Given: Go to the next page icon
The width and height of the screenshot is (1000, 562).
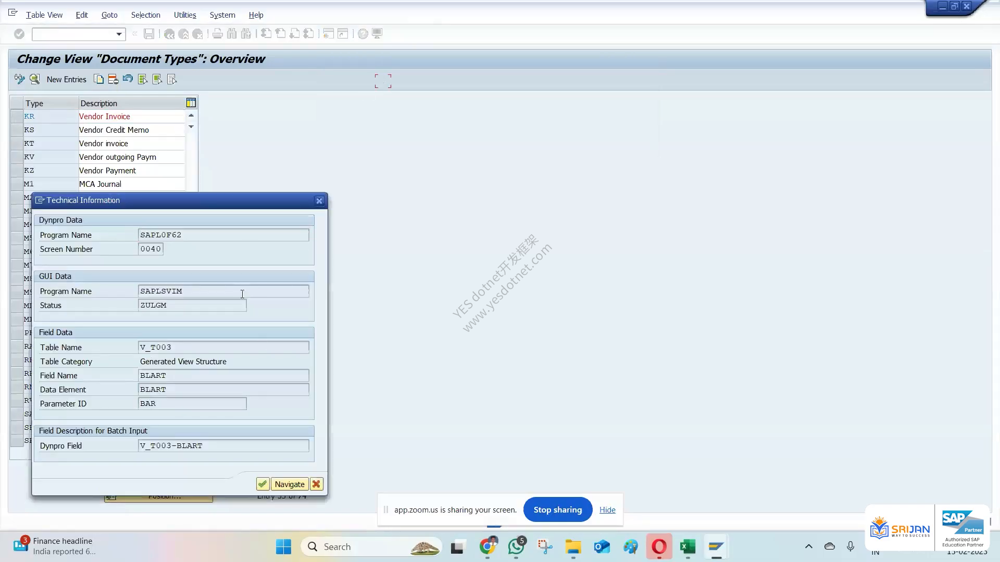Looking at the screenshot, I should coord(294,34).
